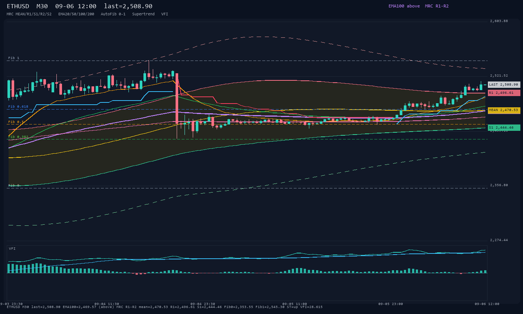Click the Supertrend legend entry
The width and height of the screenshot is (523, 314).
click(143, 14)
